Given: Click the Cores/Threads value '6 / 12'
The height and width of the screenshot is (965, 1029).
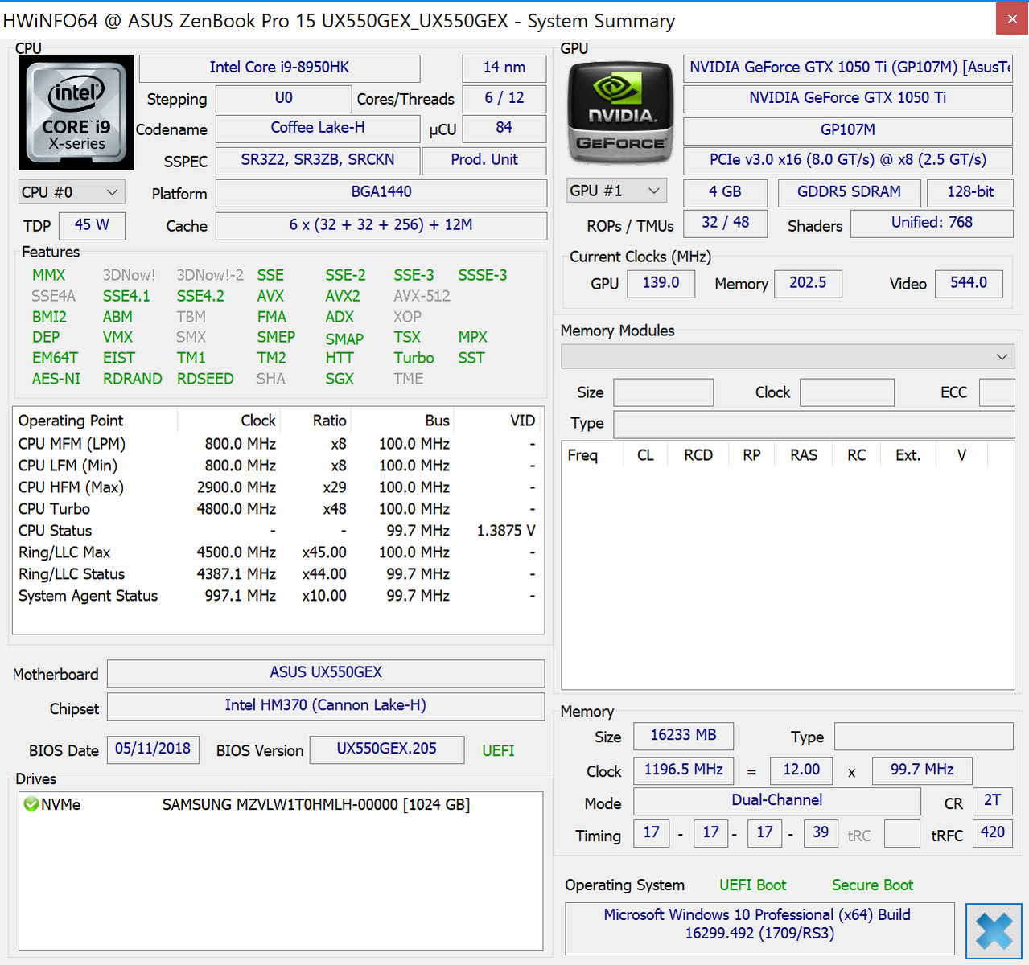Looking at the screenshot, I should [x=504, y=98].
